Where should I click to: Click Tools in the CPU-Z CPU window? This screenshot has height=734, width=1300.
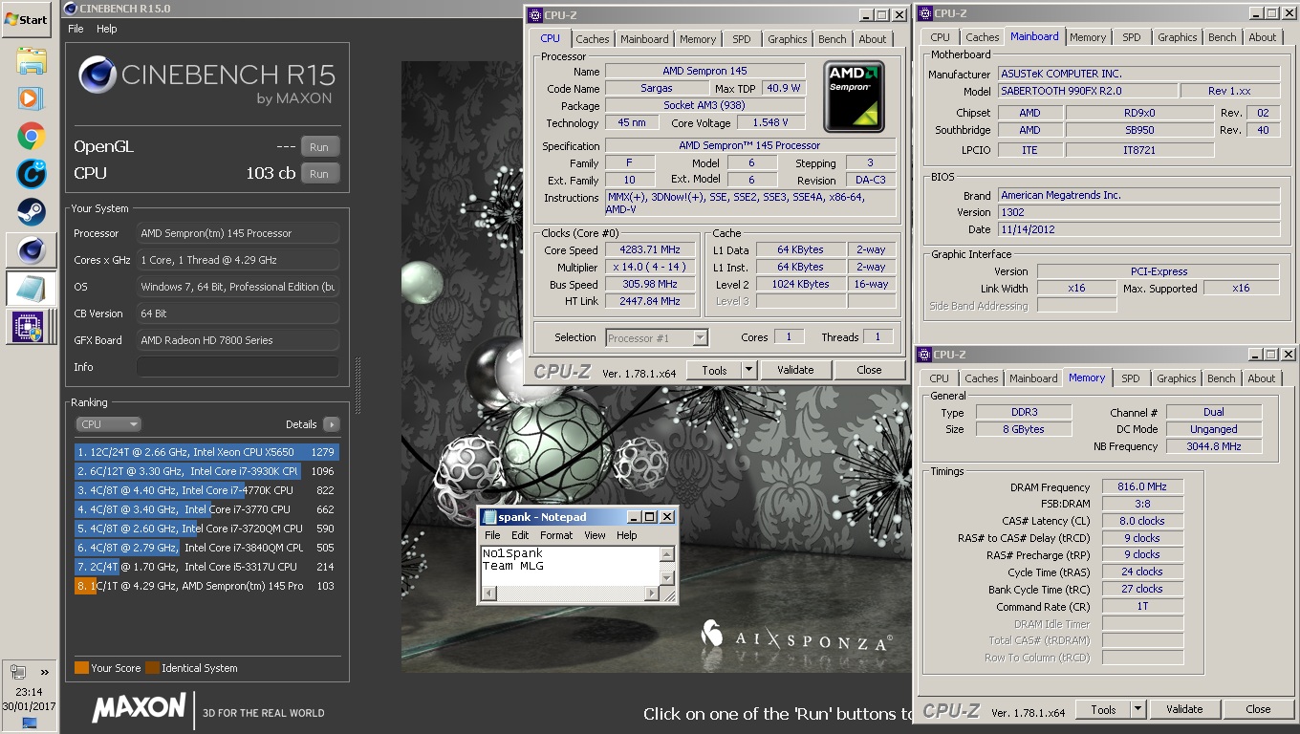[x=714, y=370]
